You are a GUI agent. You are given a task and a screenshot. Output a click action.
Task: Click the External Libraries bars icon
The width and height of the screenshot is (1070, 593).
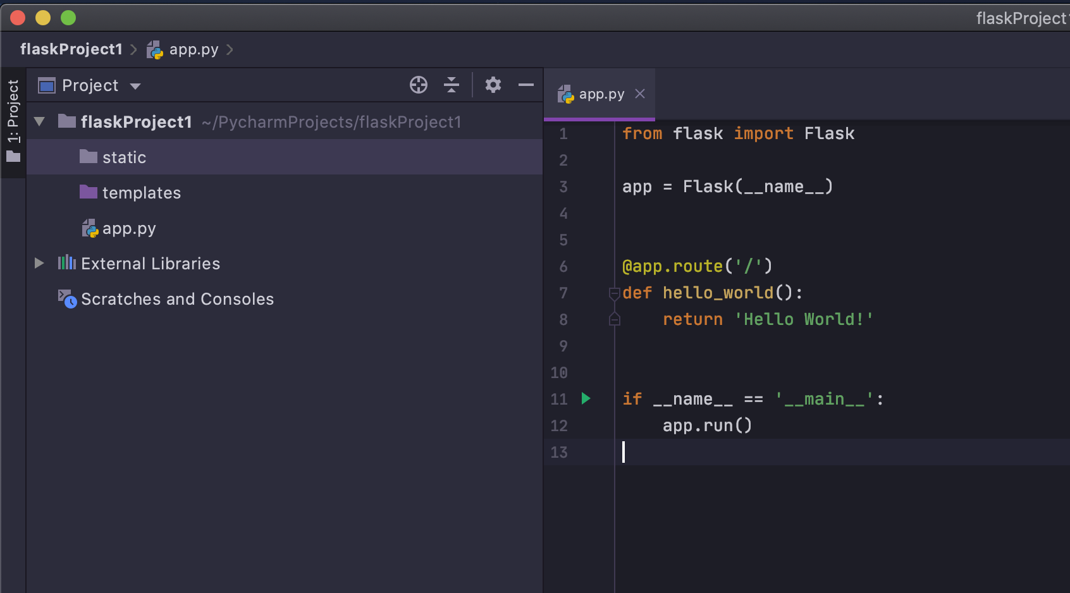(x=67, y=262)
